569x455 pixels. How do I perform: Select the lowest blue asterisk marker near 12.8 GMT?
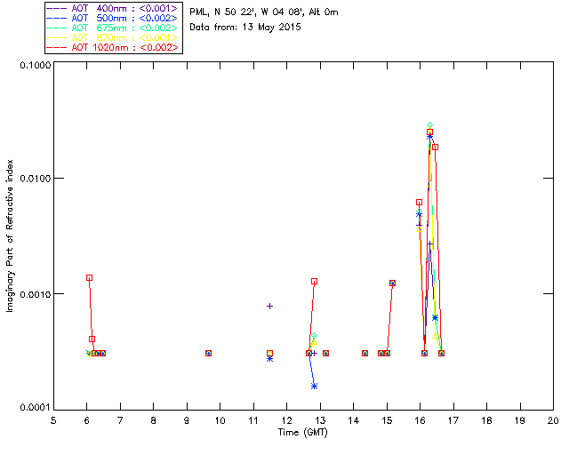point(314,386)
